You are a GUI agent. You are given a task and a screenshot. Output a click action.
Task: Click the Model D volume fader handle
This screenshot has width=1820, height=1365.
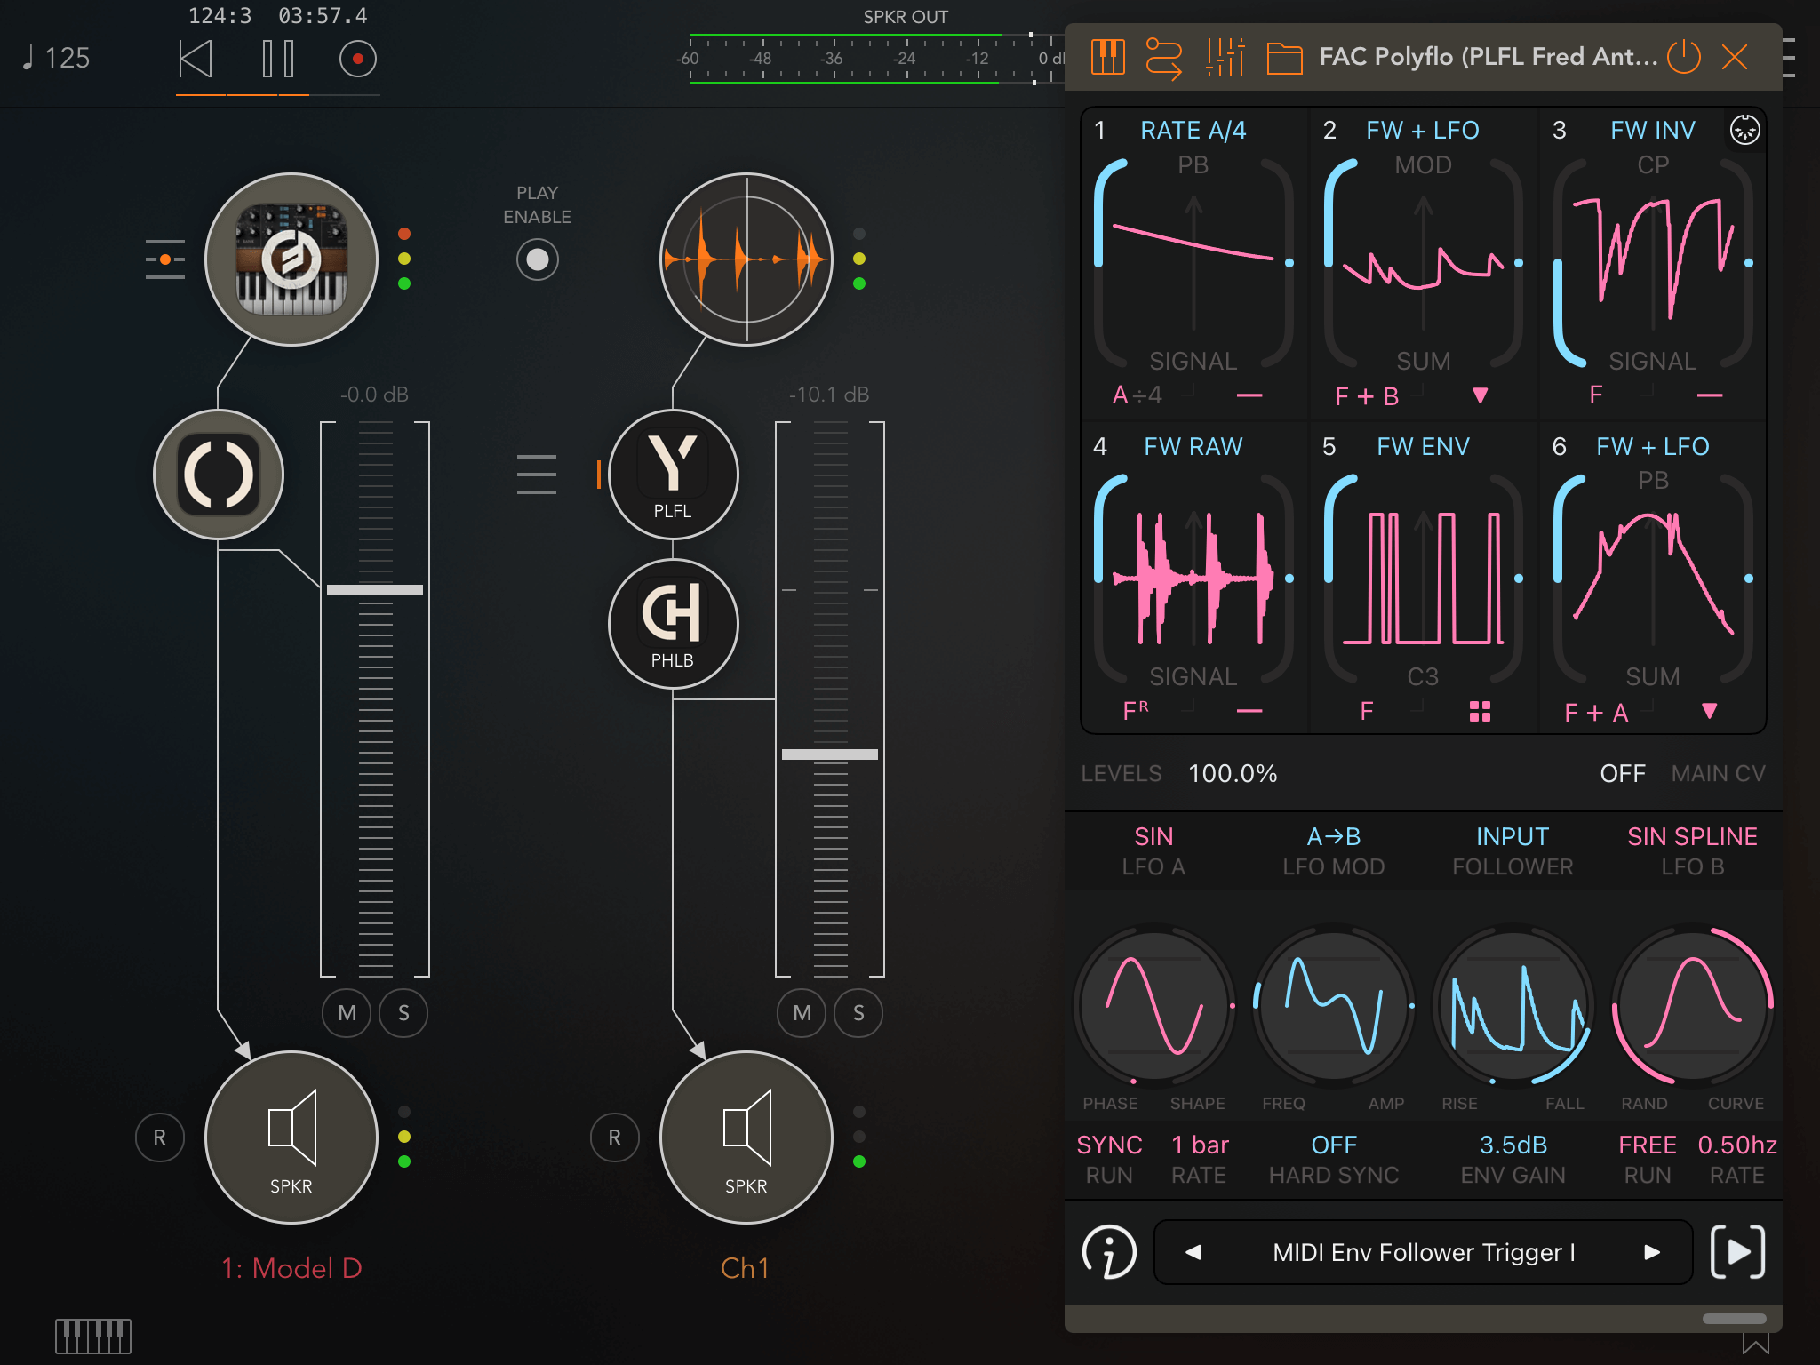point(374,590)
